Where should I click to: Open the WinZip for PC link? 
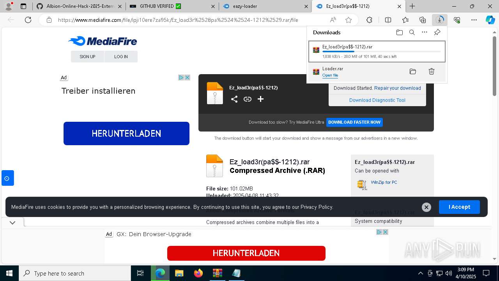tap(384, 182)
